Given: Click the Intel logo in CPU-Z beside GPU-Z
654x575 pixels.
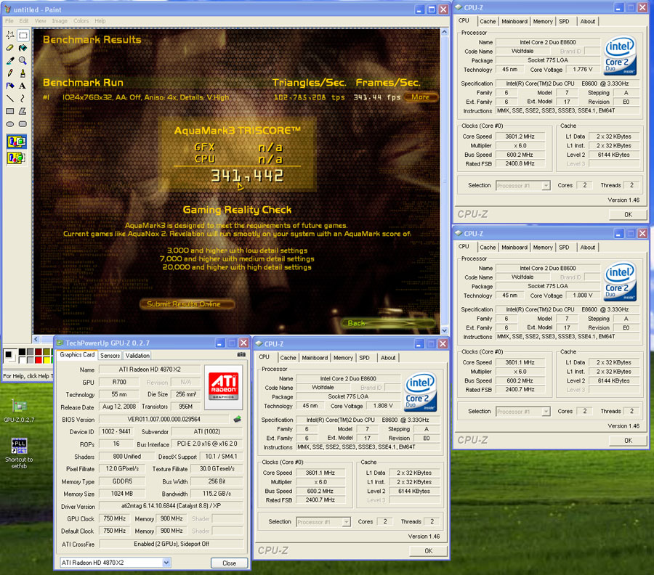Looking at the screenshot, I should coord(421,391).
